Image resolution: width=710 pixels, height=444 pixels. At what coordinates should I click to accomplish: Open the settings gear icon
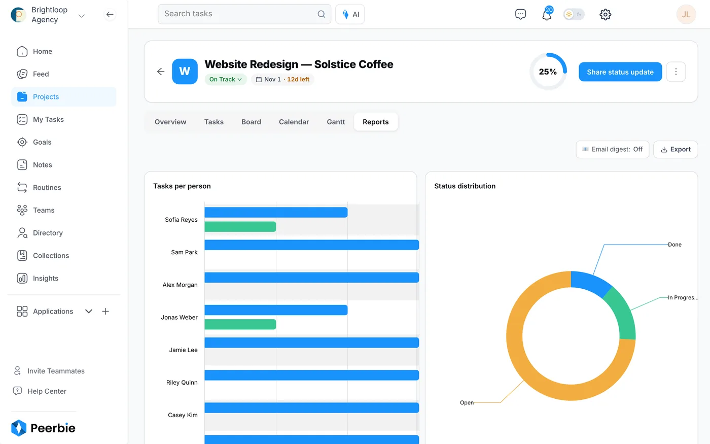(x=605, y=14)
